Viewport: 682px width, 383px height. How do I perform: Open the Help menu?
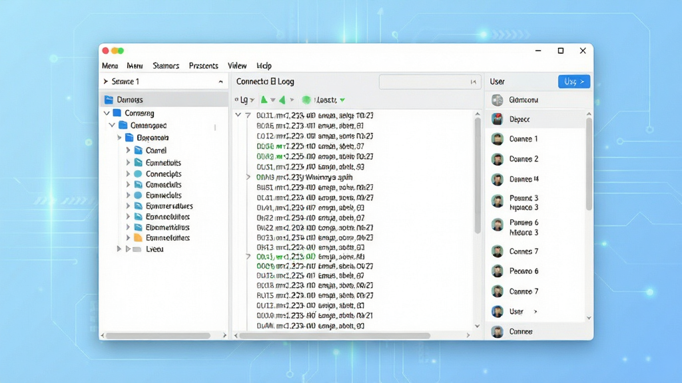click(264, 66)
